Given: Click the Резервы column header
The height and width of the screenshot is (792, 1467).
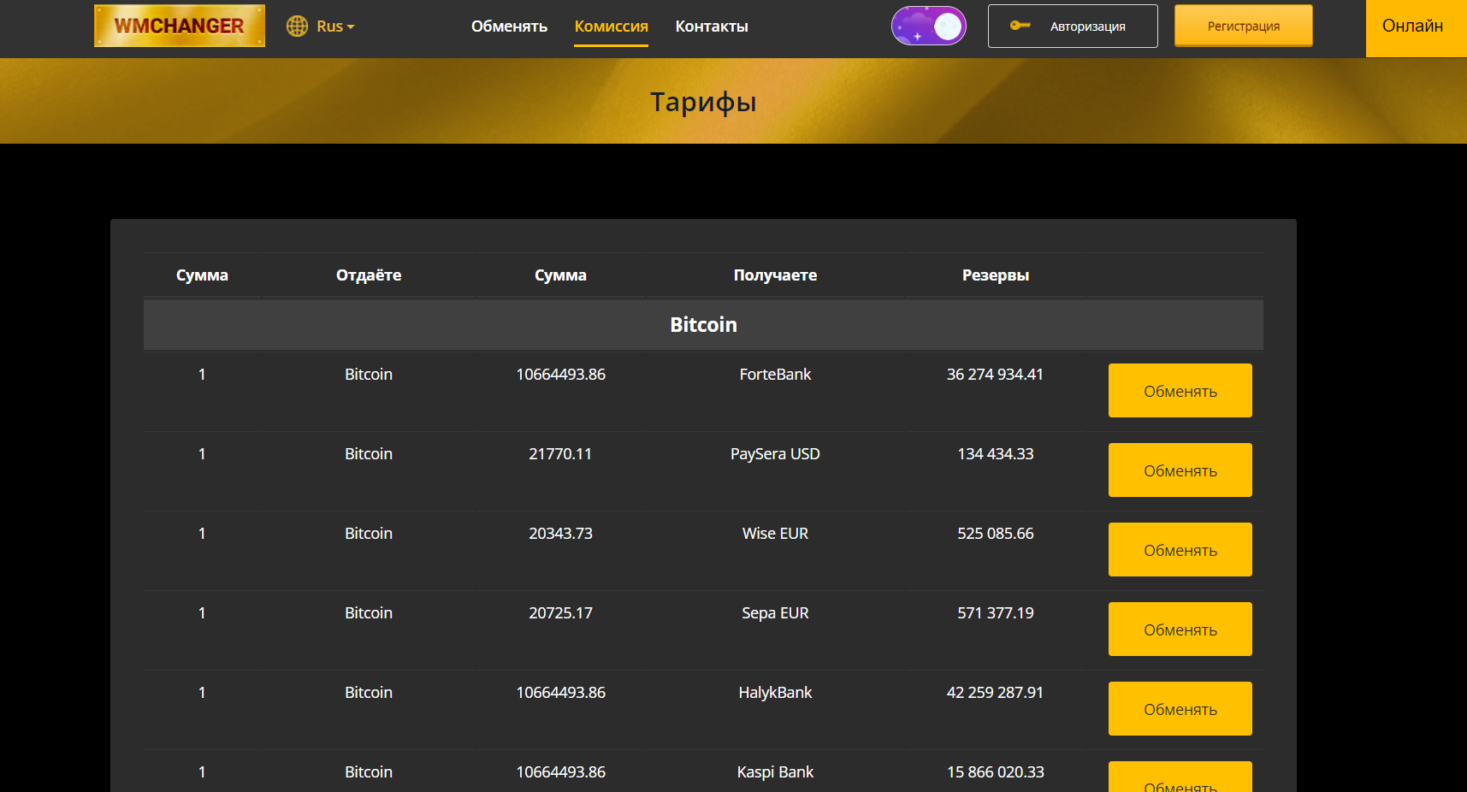Looking at the screenshot, I should tap(996, 275).
